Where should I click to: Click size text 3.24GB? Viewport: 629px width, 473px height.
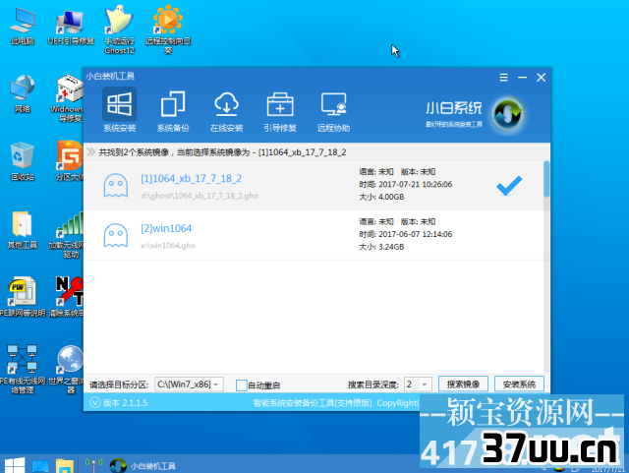(x=391, y=247)
